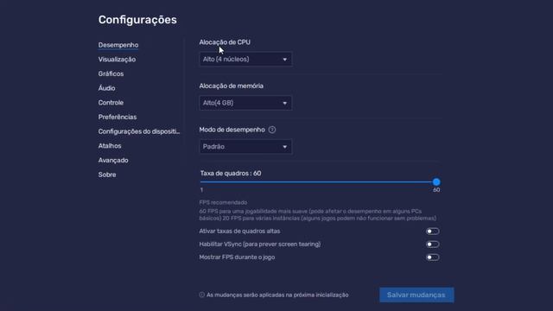Click help icon beside Modo de desempenho
The image size is (553, 311).
pyautogui.click(x=272, y=130)
